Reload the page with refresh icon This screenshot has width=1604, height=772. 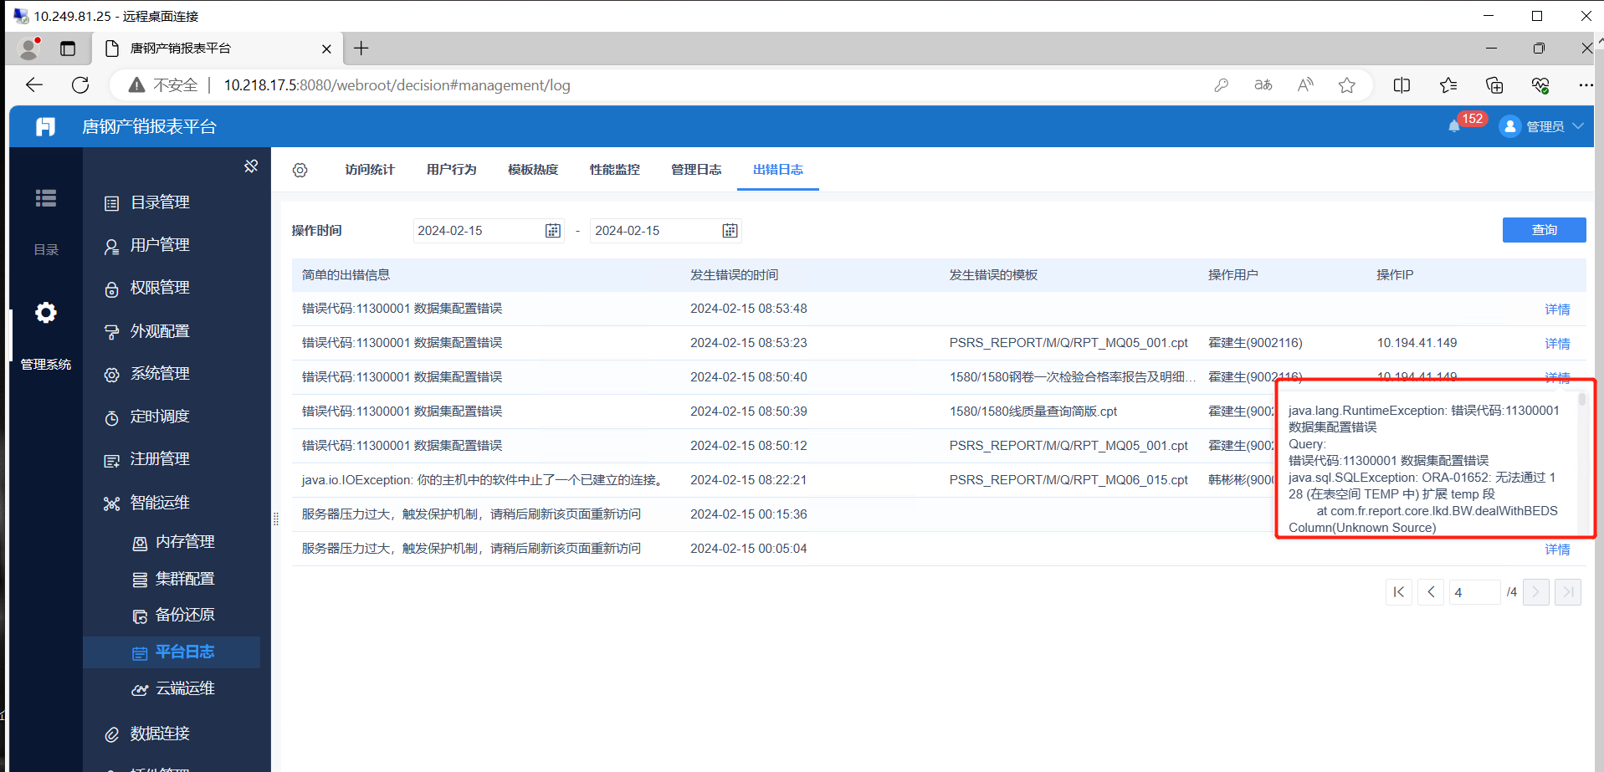[x=80, y=84]
